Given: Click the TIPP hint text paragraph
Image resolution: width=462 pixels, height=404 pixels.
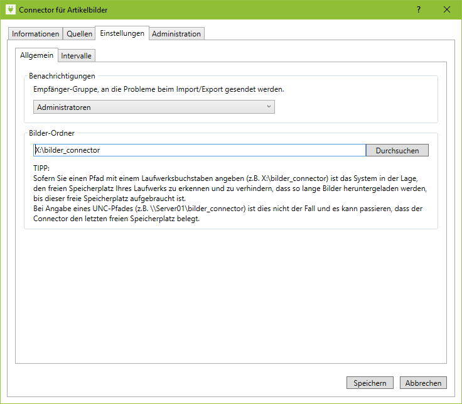Looking at the screenshot, I should pos(226,195).
